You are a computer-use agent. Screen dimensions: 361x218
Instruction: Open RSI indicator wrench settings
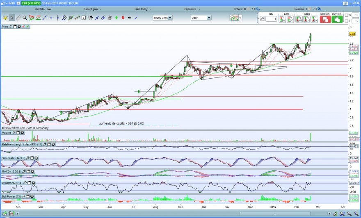point(45,144)
